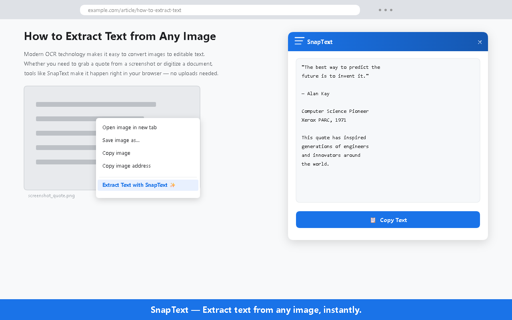This screenshot has height=320, width=512.
Task: Click the clipboard icon on Copy Text
Action: [373, 220]
